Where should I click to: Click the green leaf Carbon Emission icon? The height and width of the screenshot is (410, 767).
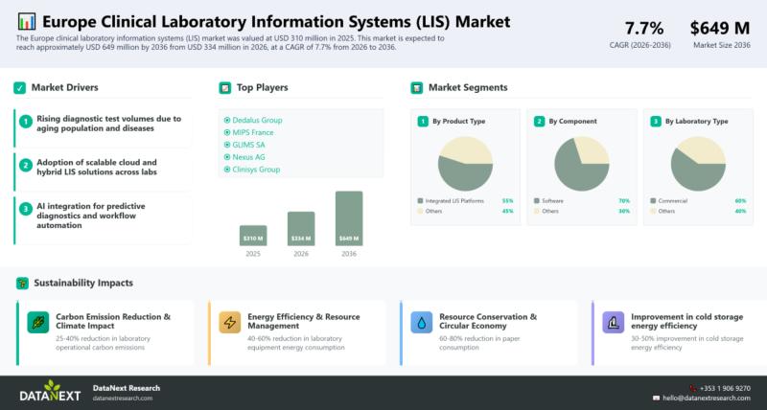pos(37,323)
